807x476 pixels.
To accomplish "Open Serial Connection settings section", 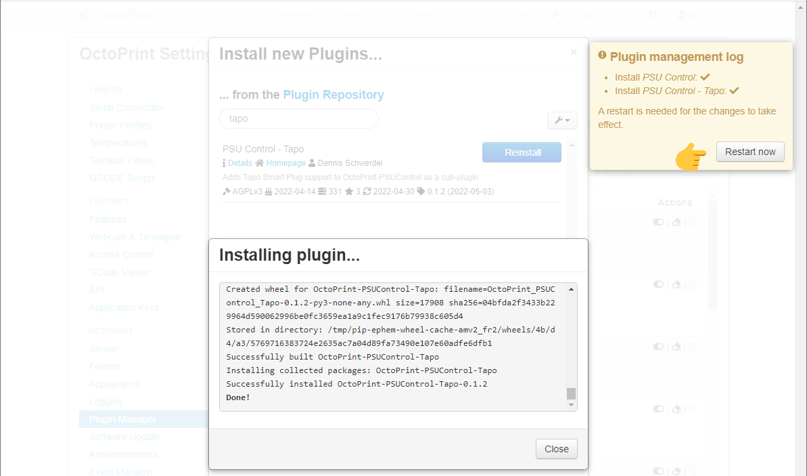I will click(126, 108).
